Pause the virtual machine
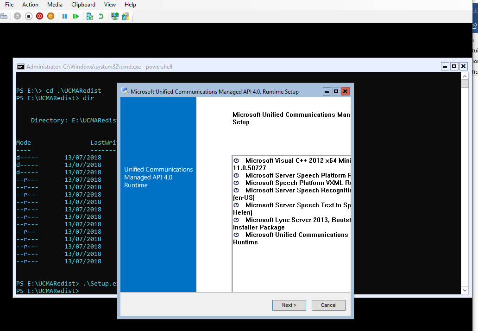Image resolution: width=478 pixels, height=331 pixels. click(65, 16)
